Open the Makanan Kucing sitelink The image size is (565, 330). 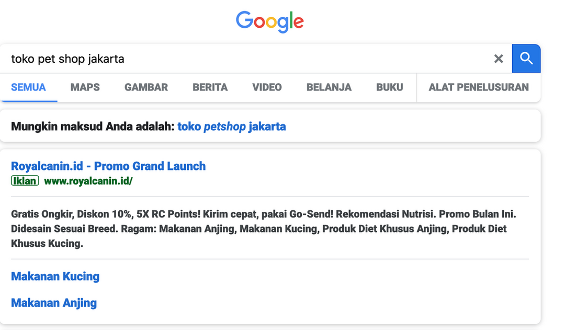(55, 276)
